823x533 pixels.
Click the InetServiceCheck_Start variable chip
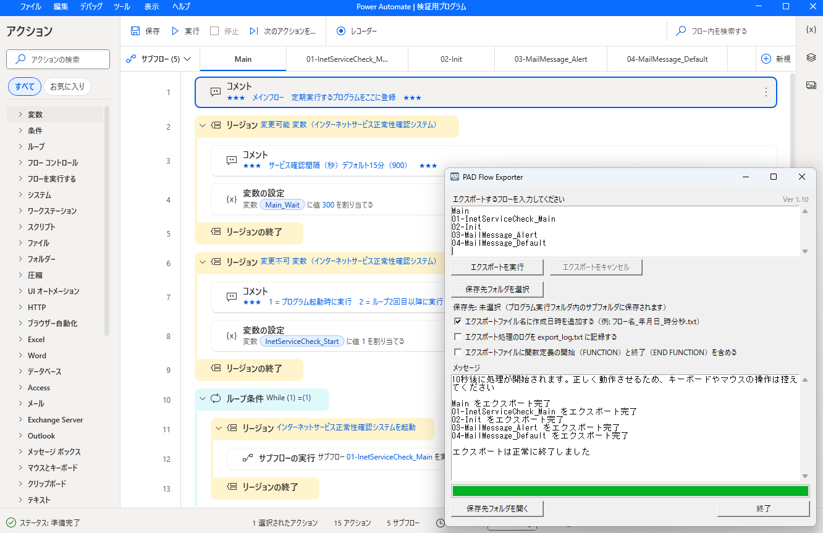302,341
